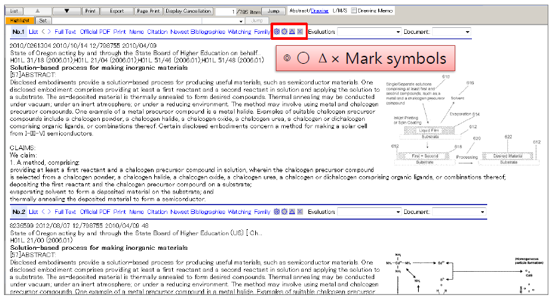This screenshot has width=557, height=301.
Task: Open Memo for No.2
Action: coord(136,211)
